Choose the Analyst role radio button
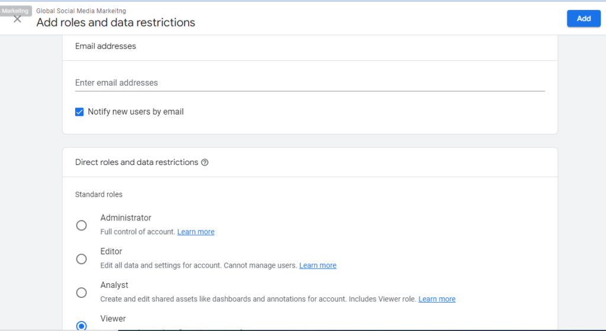Viewport: 606px width, 331px height. point(81,293)
